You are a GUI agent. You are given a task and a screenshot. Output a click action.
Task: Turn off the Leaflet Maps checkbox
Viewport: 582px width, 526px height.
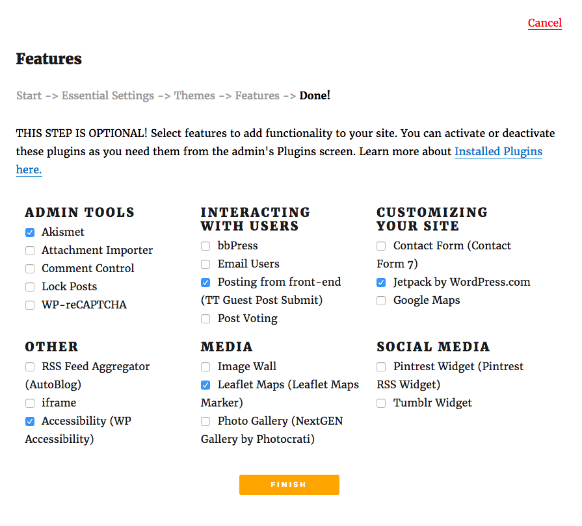[205, 385]
